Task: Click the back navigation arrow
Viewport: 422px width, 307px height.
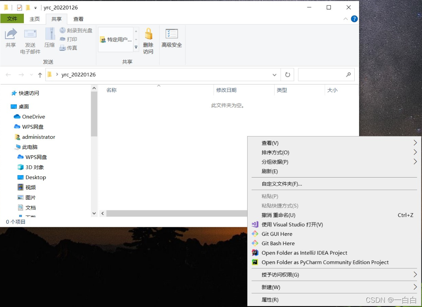Action: (x=8, y=74)
